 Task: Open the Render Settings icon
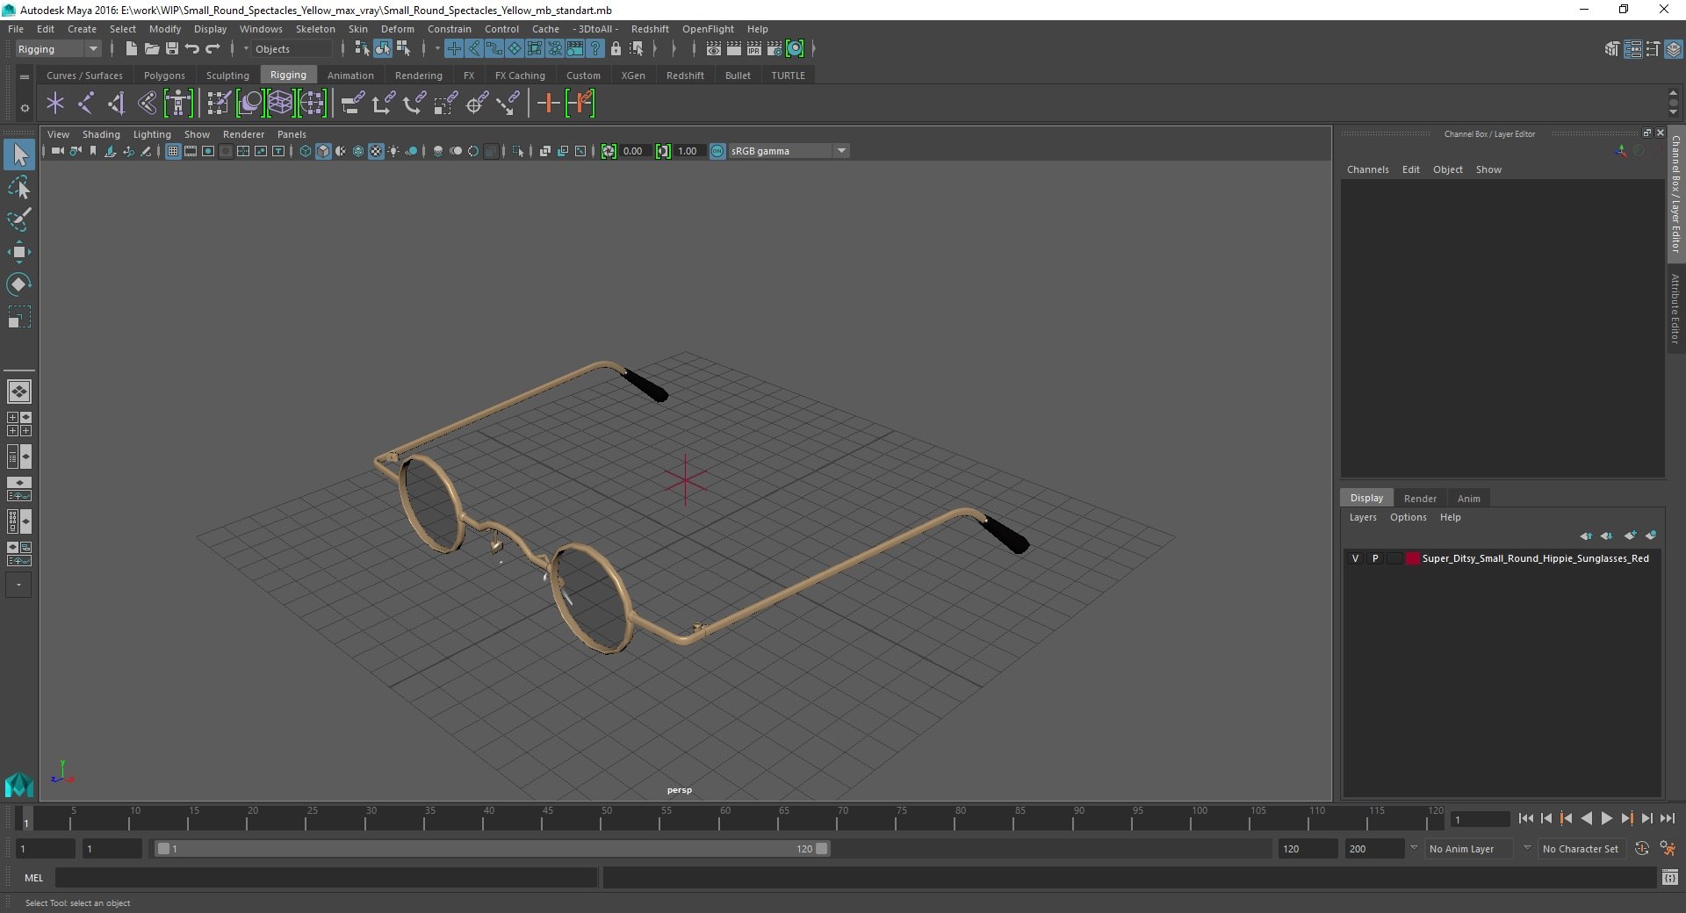pyautogui.click(x=775, y=49)
